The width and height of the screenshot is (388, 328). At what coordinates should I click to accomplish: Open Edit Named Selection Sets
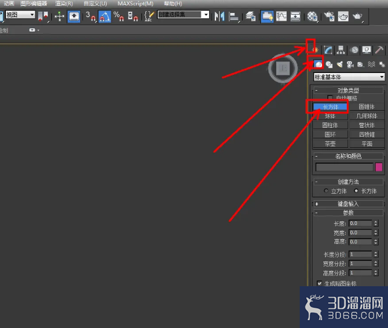coord(149,16)
